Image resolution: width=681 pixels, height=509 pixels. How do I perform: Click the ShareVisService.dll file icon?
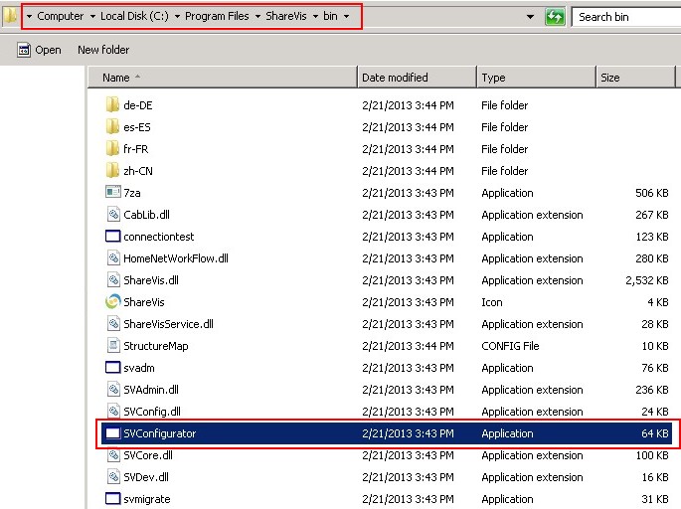tap(113, 323)
